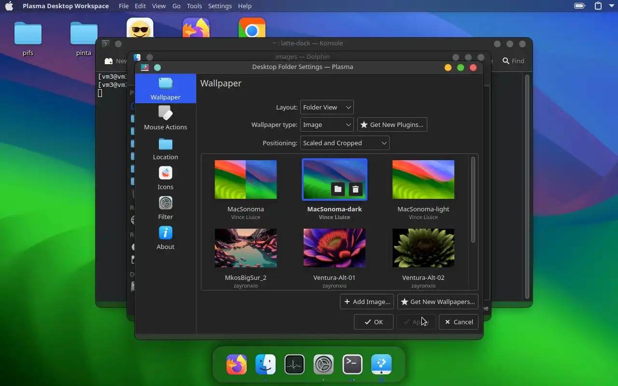Open the system monitor dock icon
Viewport: 618px width, 386px height.
pyautogui.click(x=295, y=364)
